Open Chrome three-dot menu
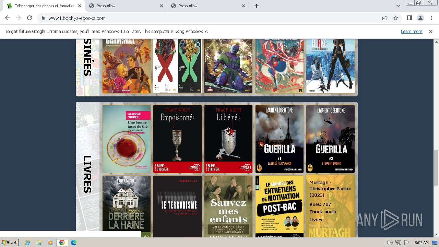 point(431,18)
